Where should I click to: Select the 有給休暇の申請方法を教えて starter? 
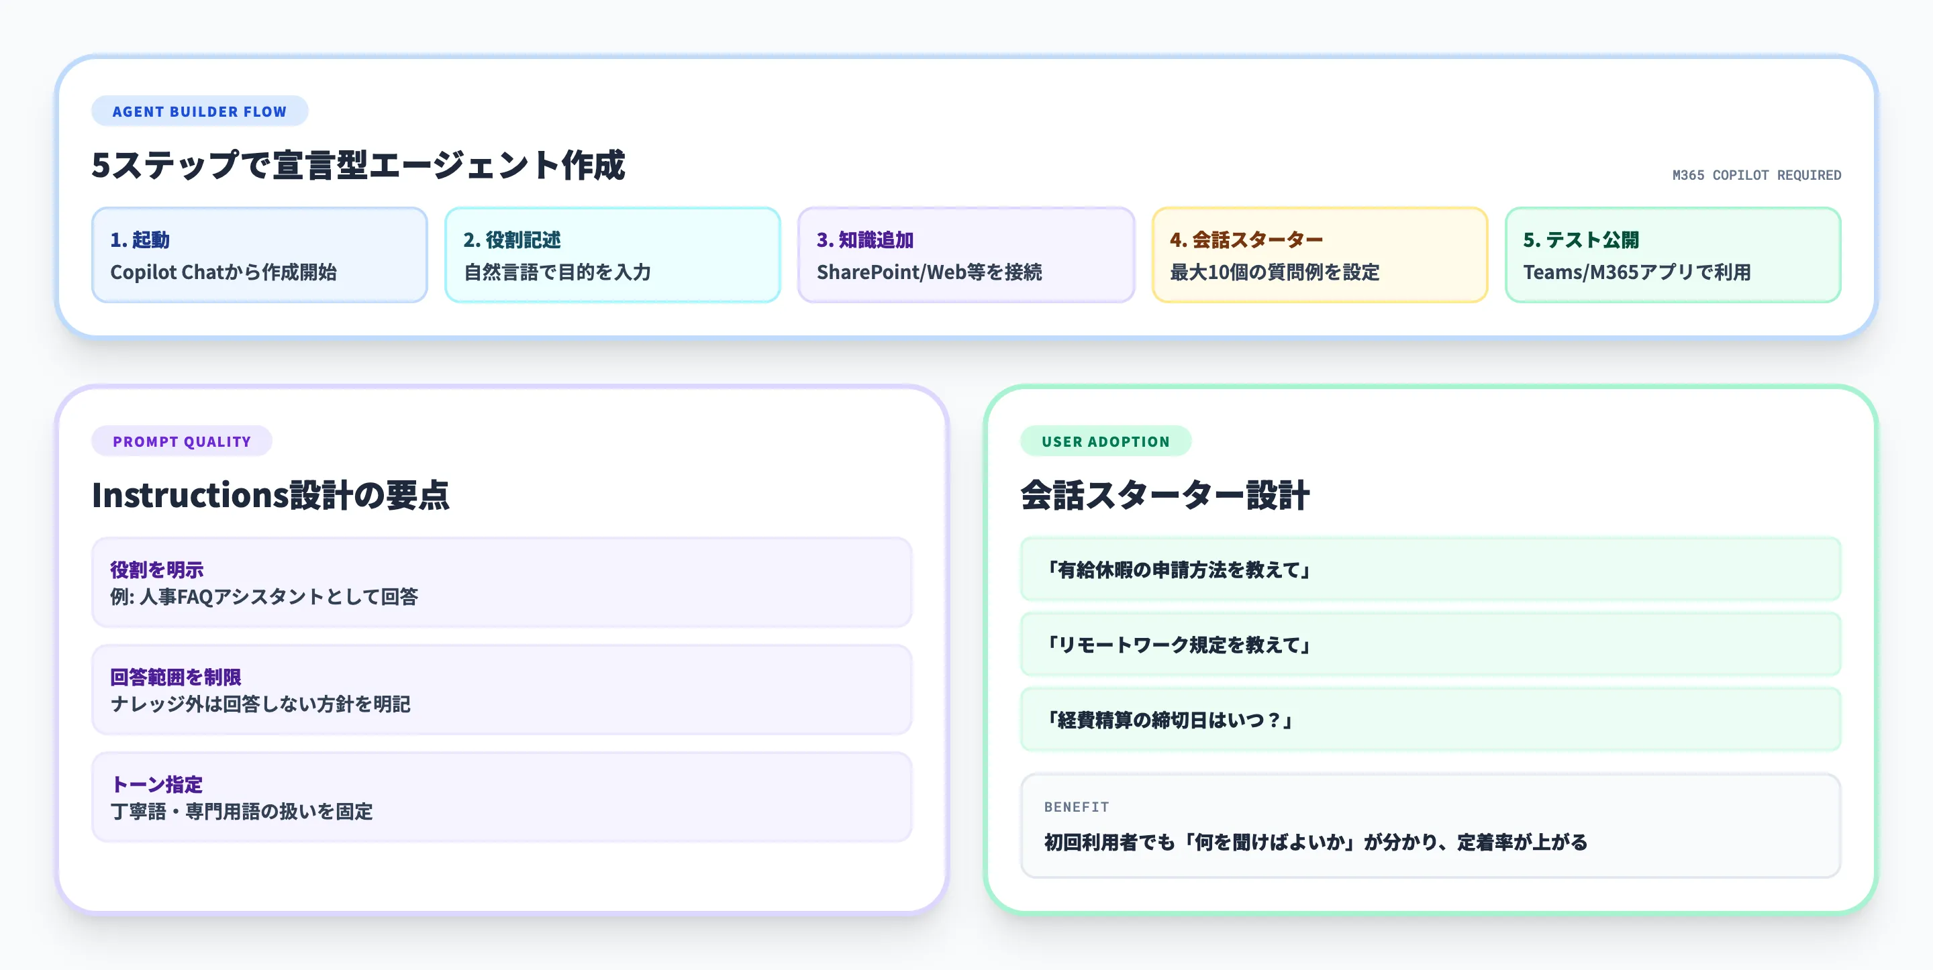[1430, 570]
